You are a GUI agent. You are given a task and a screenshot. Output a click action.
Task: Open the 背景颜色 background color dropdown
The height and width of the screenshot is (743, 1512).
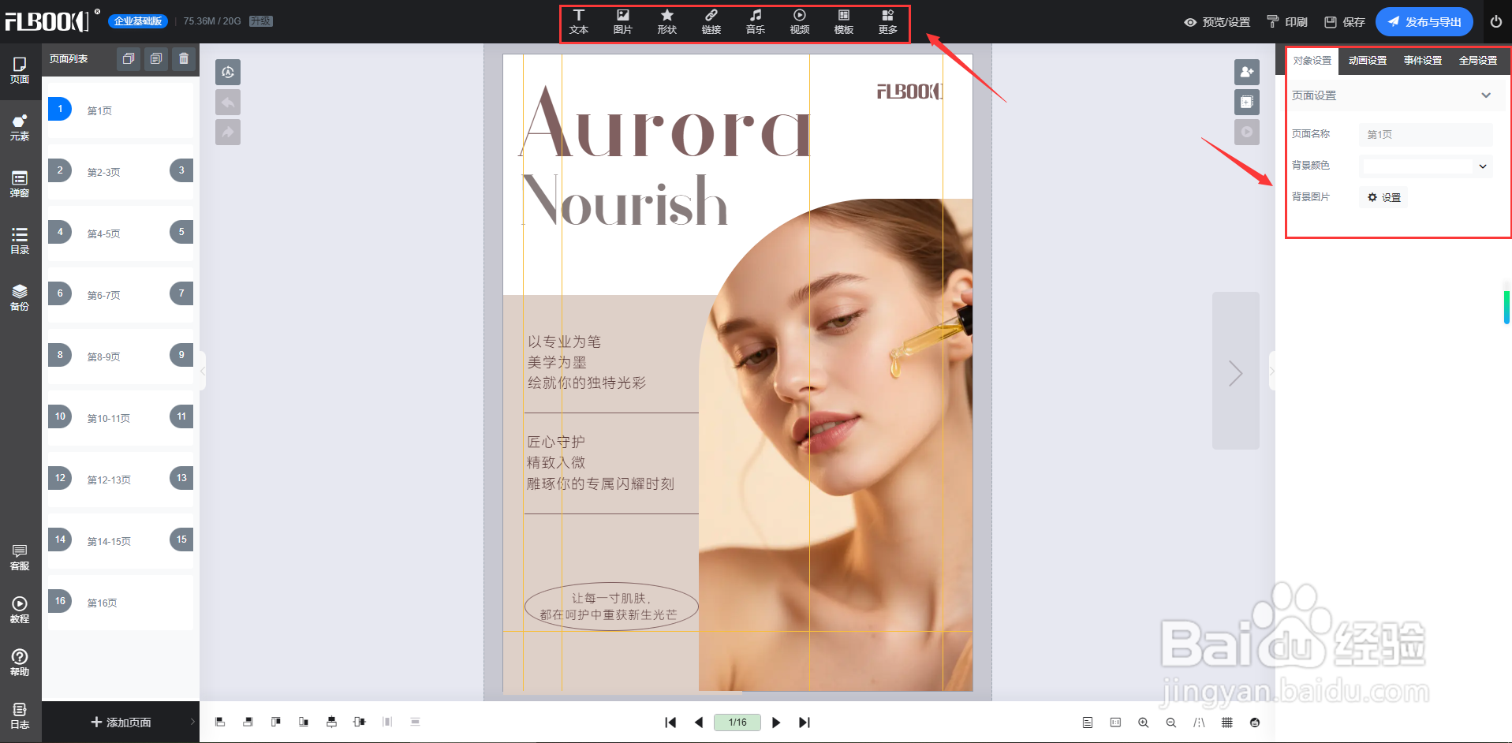pos(1482,166)
